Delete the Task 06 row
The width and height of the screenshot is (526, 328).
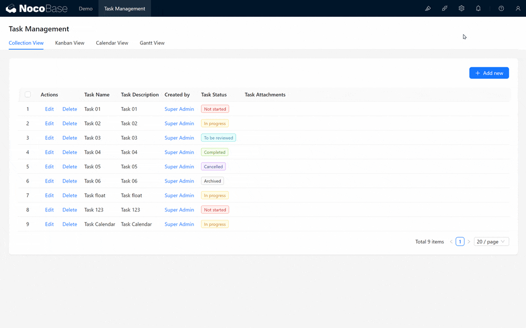click(70, 181)
